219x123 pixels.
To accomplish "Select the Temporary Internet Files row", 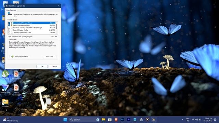I will (32, 25).
